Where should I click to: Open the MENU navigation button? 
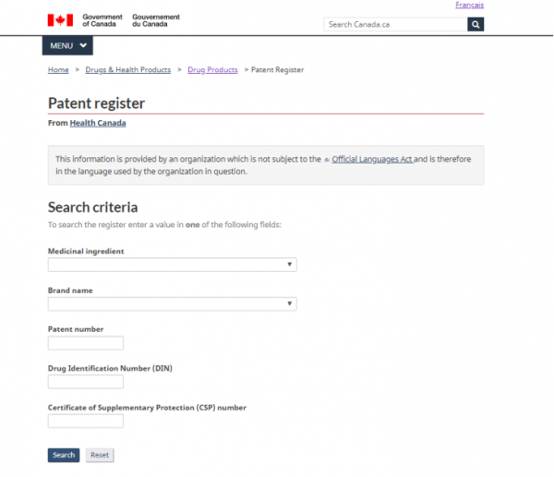(x=67, y=45)
